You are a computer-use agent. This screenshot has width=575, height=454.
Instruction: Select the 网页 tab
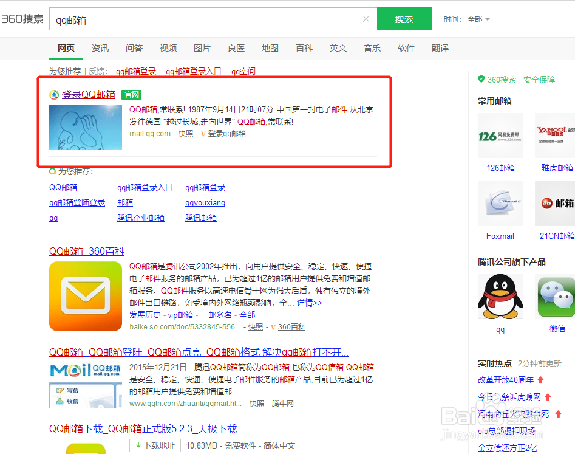click(66, 48)
